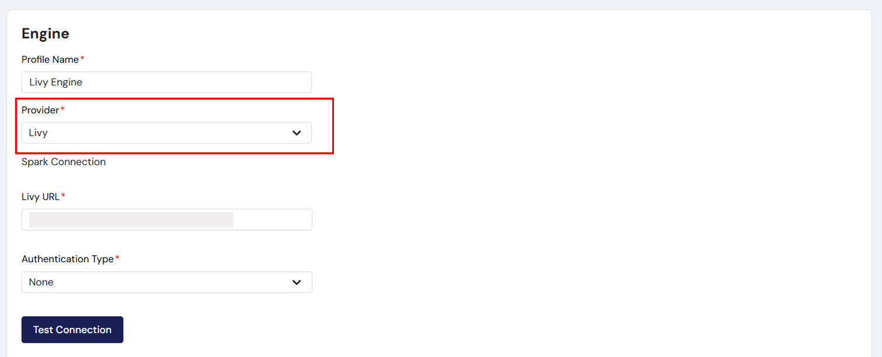Image resolution: width=882 pixels, height=357 pixels.
Task: Click the Authentication Type chevron arrow
Action: [297, 283]
